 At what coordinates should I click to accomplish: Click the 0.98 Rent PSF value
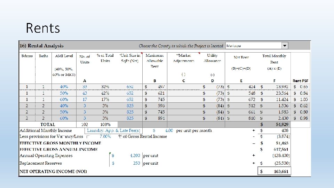click(x=304, y=118)
